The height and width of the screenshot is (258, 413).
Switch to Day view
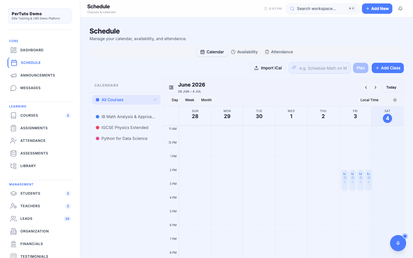175,100
